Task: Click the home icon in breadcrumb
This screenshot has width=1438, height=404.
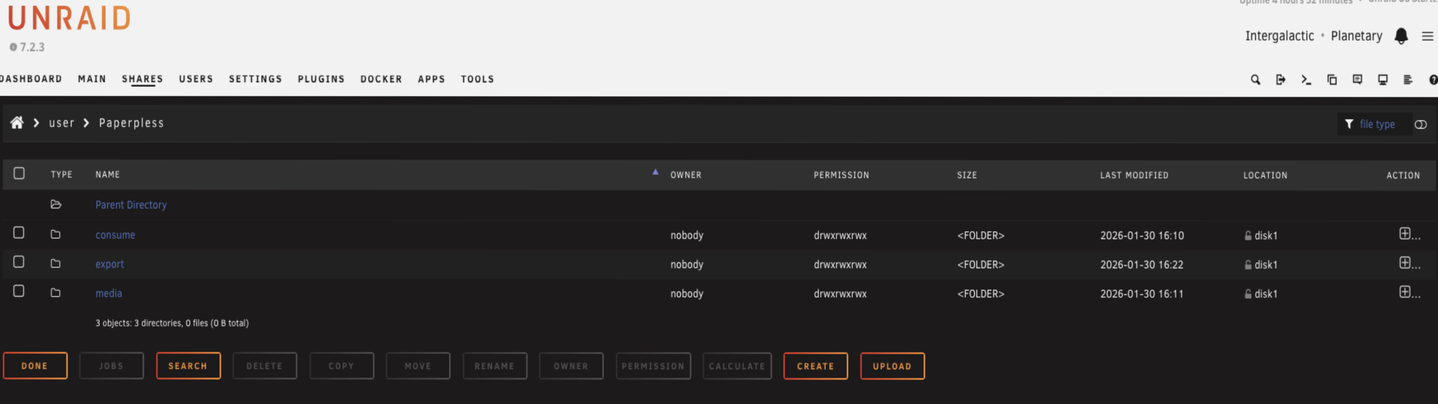Action: pos(17,123)
